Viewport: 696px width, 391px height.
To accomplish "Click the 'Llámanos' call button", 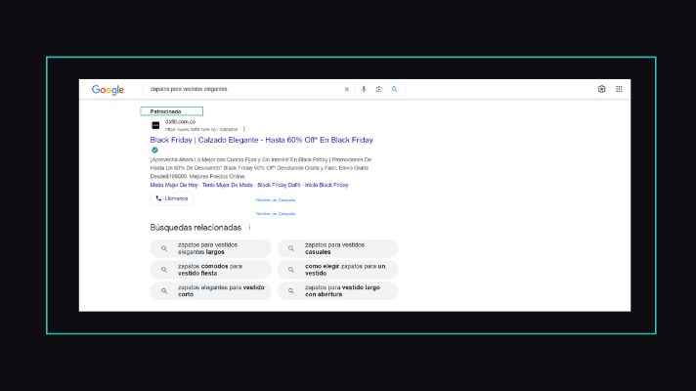I will [172, 198].
